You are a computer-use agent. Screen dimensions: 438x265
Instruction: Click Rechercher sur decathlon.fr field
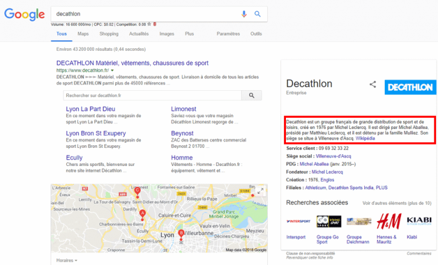tap(153, 95)
